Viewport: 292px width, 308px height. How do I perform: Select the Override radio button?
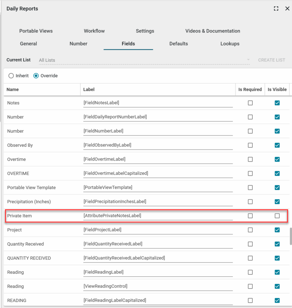tap(36, 76)
